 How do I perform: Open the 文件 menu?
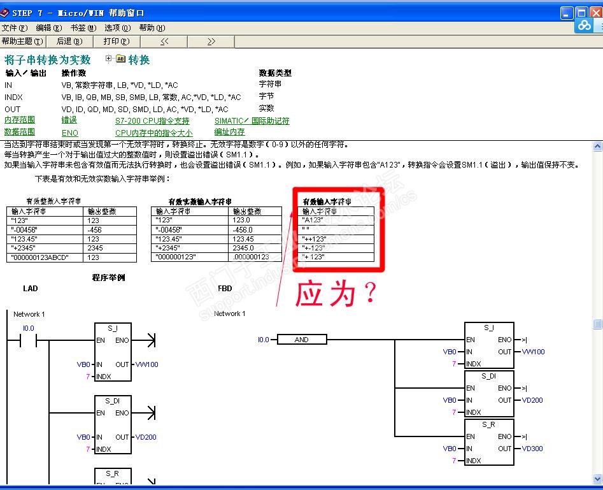(15, 27)
